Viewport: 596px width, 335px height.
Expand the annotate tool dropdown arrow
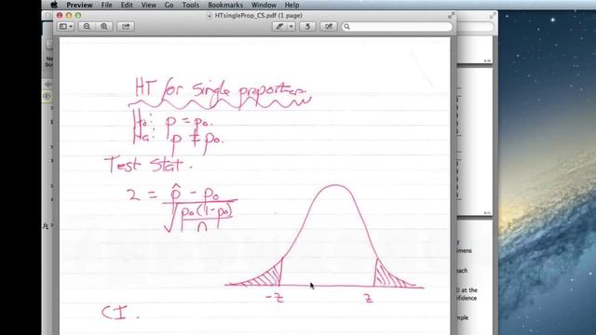click(x=291, y=26)
